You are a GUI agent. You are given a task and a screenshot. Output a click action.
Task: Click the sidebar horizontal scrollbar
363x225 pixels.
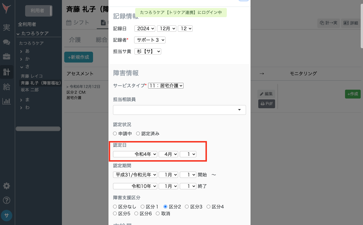coord(38,129)
